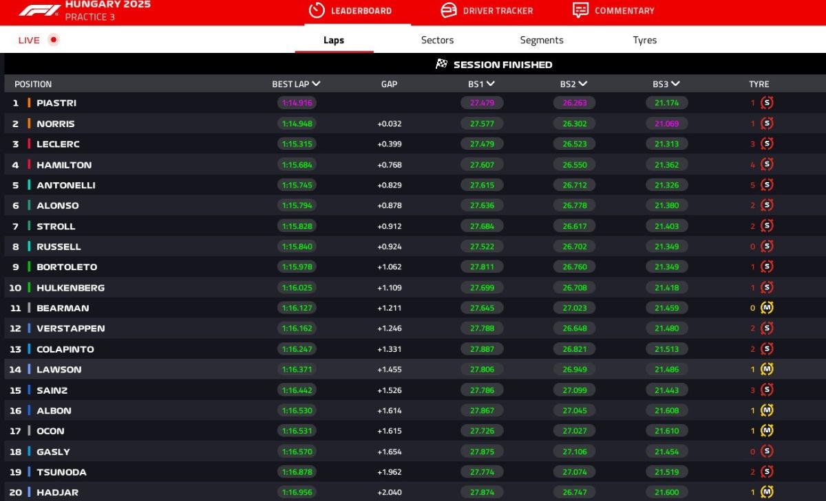Open the Tyres tab
The height and width of the screenshot is (501, 826).
(644, 40)
